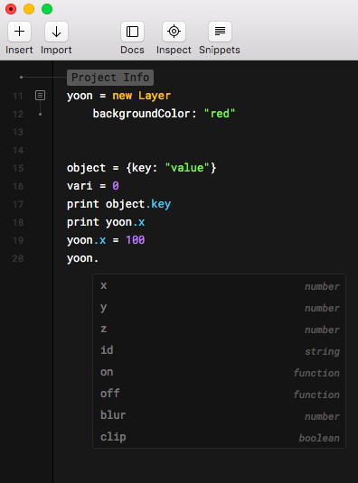Select the clip boolean suggestion

(x=220, y=437)
